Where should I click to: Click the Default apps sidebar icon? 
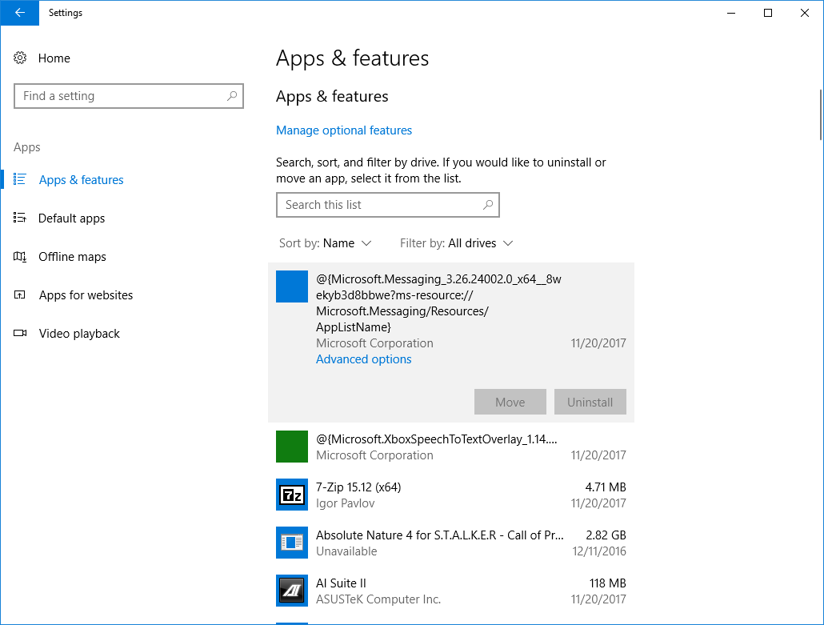[20, 218]
